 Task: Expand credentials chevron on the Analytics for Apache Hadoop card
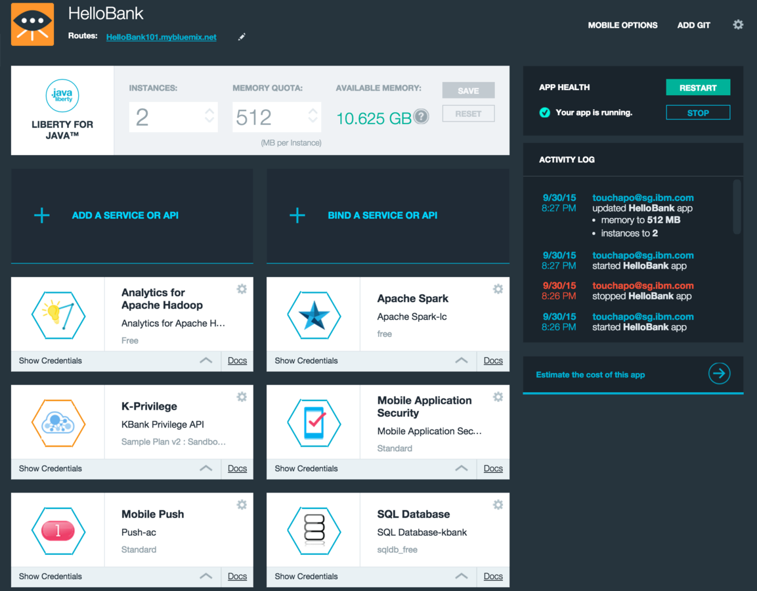point(206,361)
